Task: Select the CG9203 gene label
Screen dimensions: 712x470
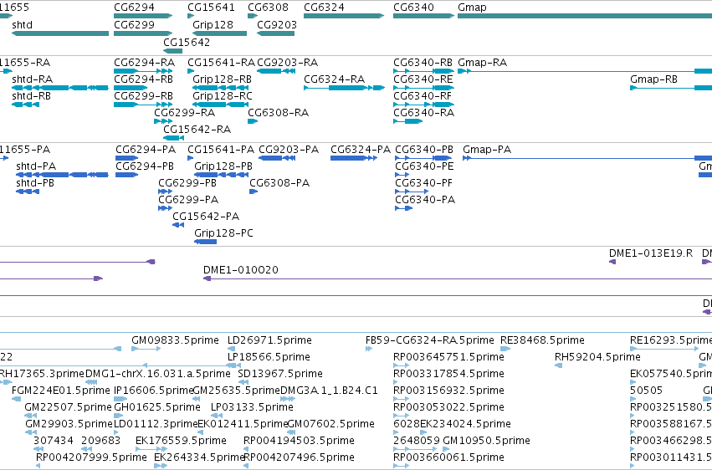Action: click(277, 24)
